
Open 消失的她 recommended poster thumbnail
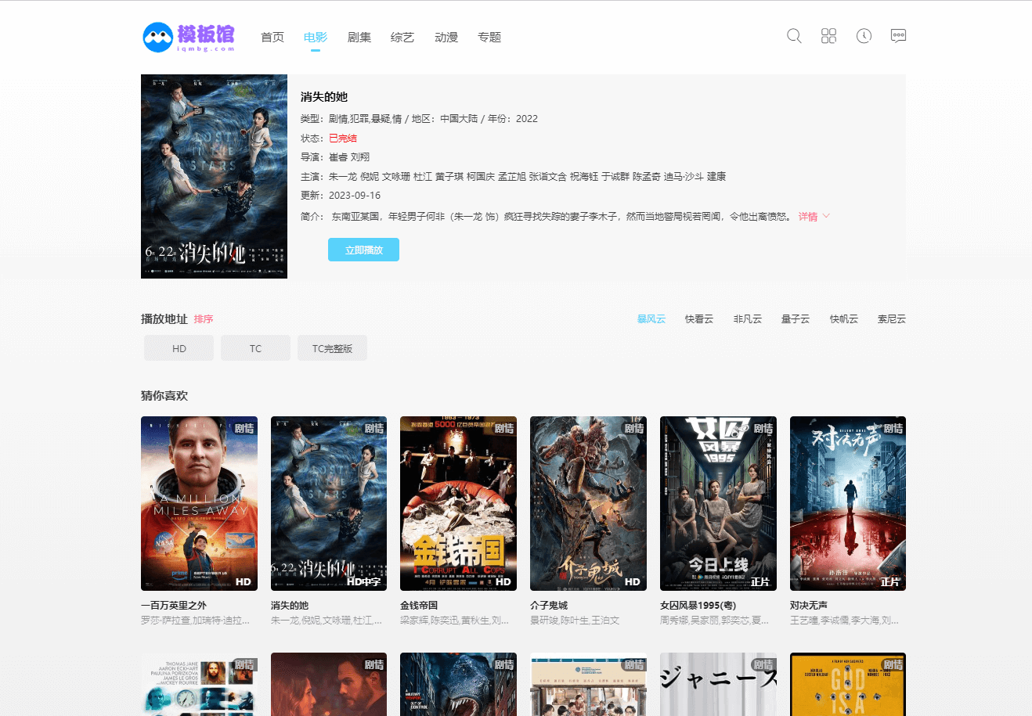(329, 503)
